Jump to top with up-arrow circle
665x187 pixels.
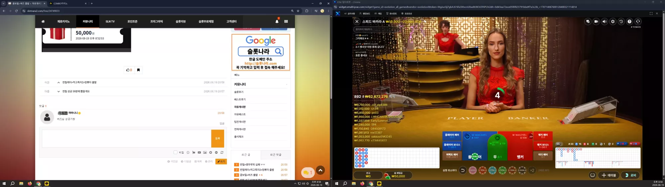tap(321, 170)
